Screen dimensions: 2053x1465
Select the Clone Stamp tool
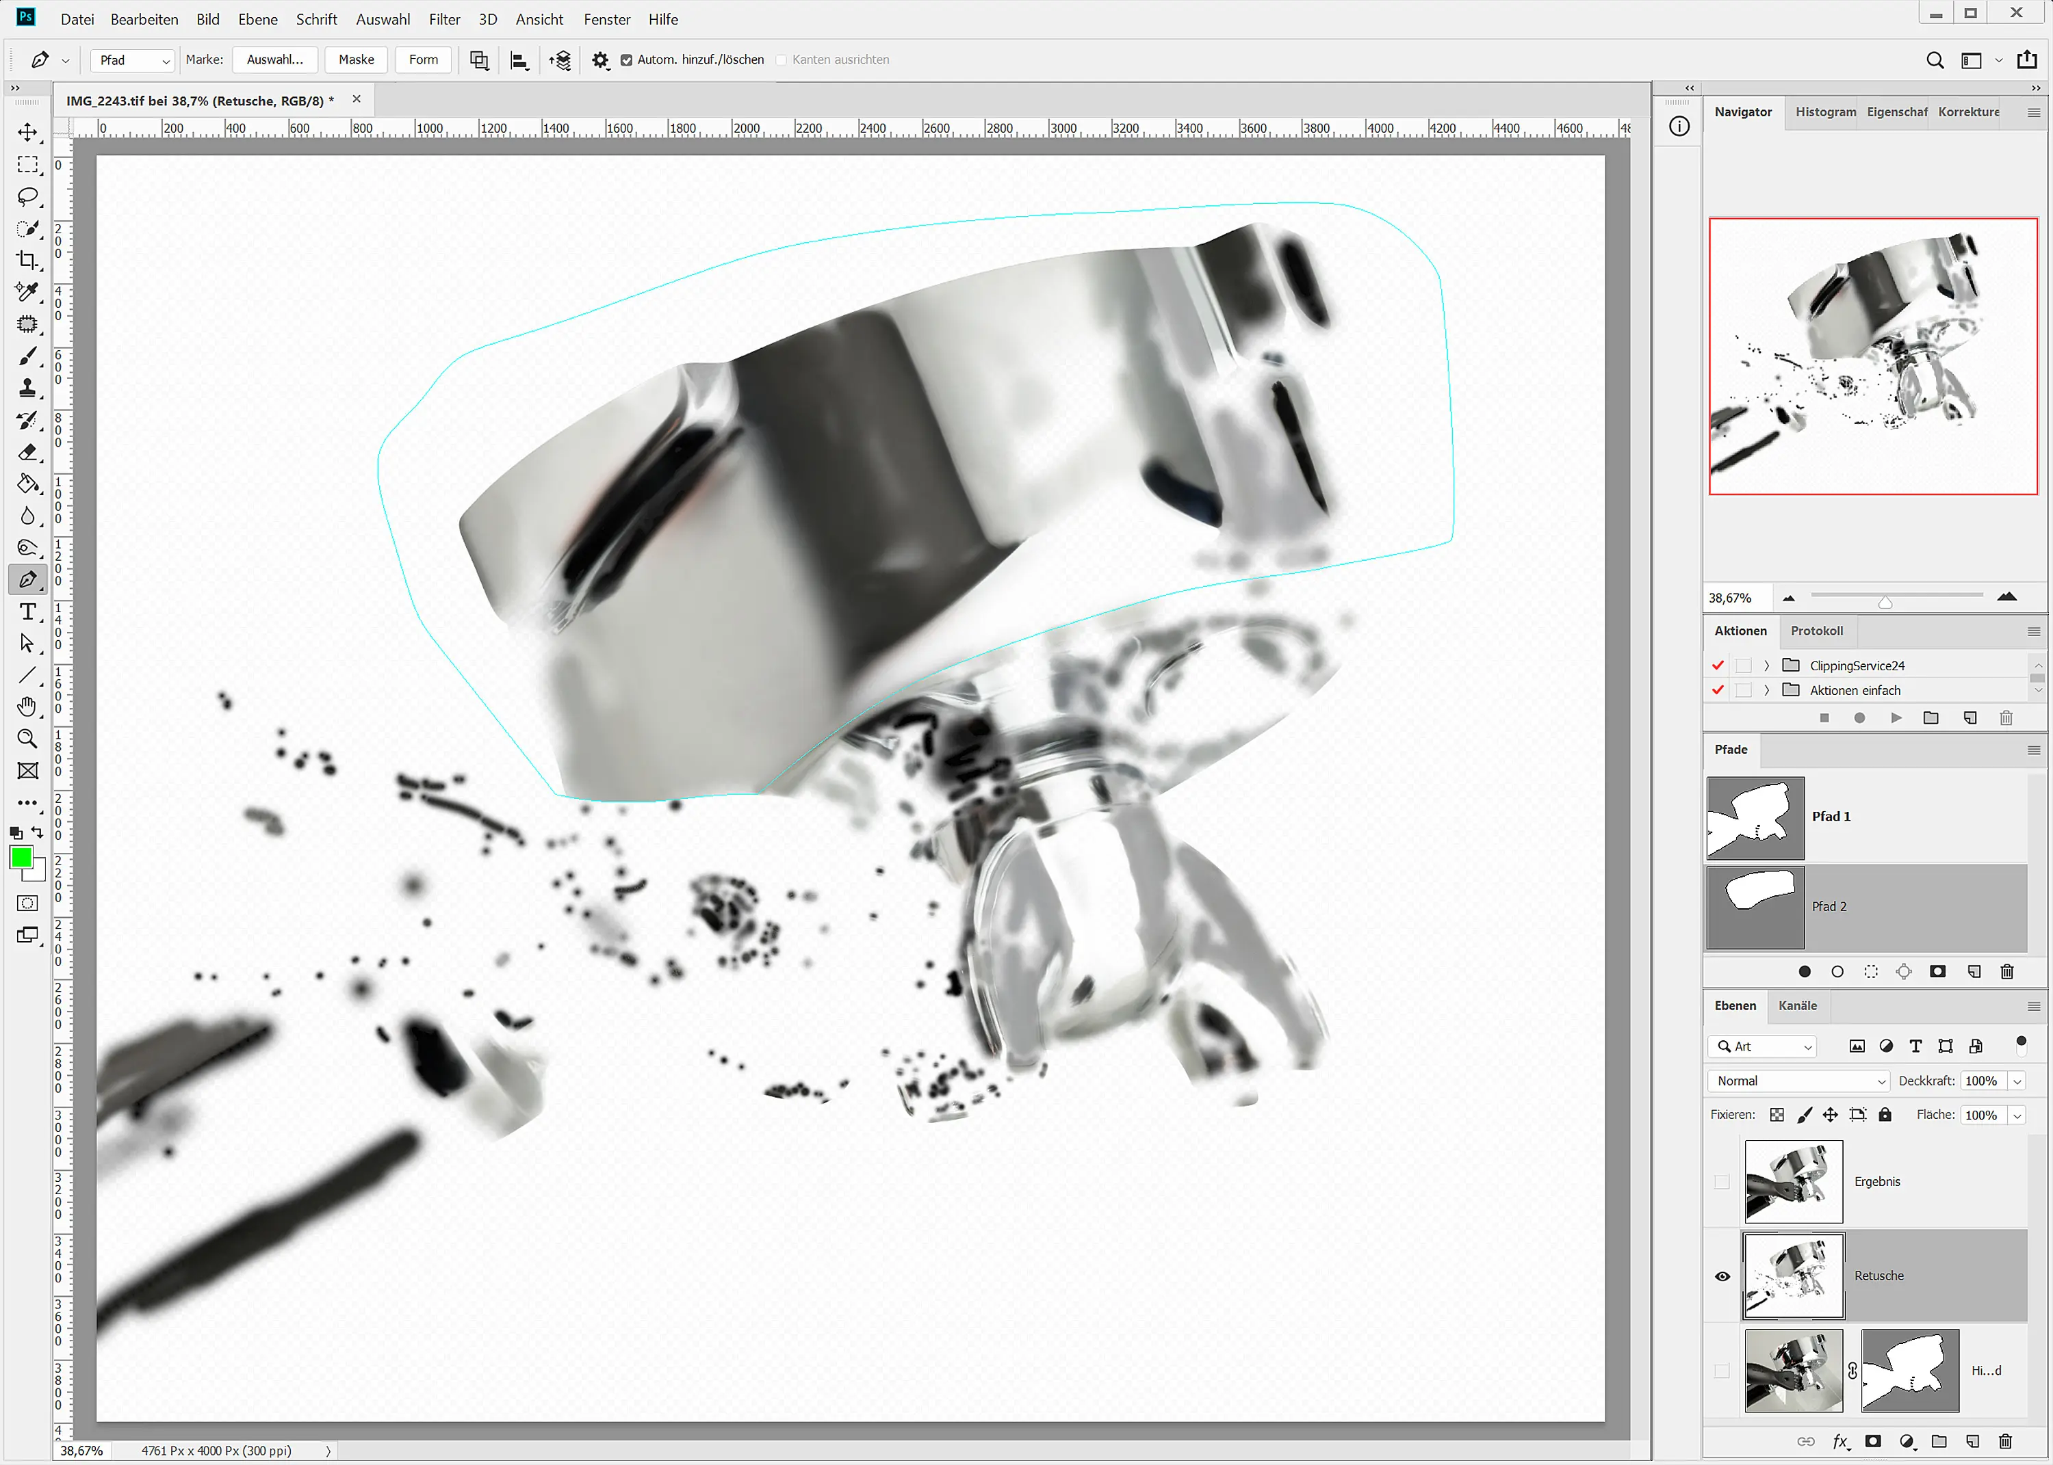[x=27, y=388]
